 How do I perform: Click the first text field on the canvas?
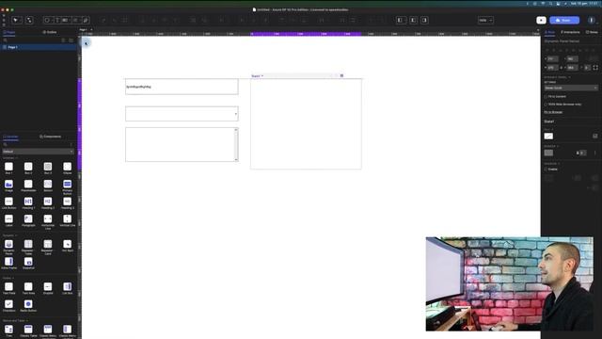[182, 87]
